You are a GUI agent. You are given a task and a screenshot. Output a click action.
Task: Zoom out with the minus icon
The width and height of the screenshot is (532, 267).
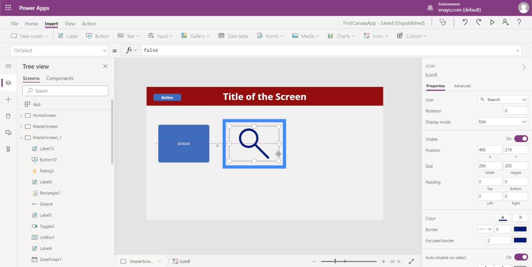pyautogui.click(x=314, y=261)
